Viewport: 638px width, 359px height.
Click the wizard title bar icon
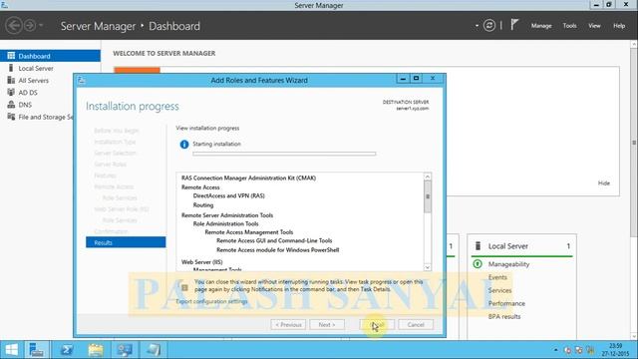click(82, 80)
